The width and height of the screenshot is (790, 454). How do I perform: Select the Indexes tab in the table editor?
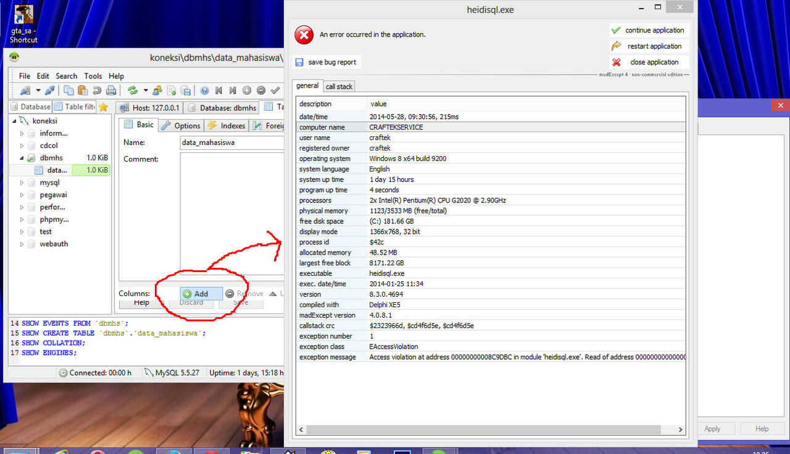click(227, 125)
